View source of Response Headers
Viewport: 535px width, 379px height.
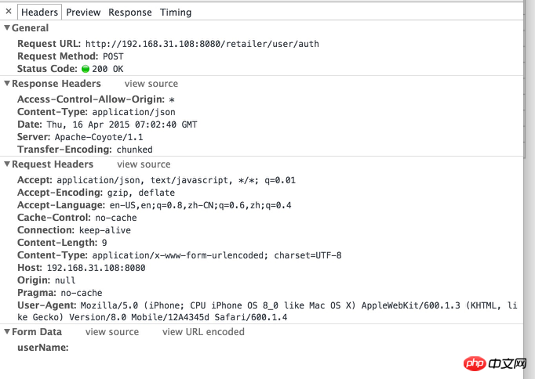click(151, 84)
